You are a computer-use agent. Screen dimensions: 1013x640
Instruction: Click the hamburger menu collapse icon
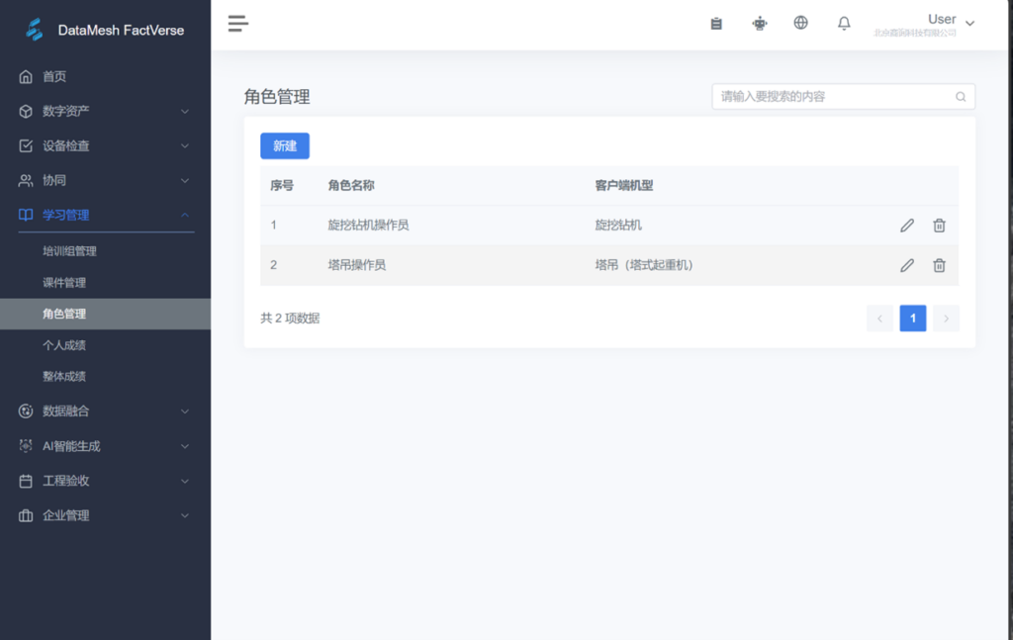237,24
